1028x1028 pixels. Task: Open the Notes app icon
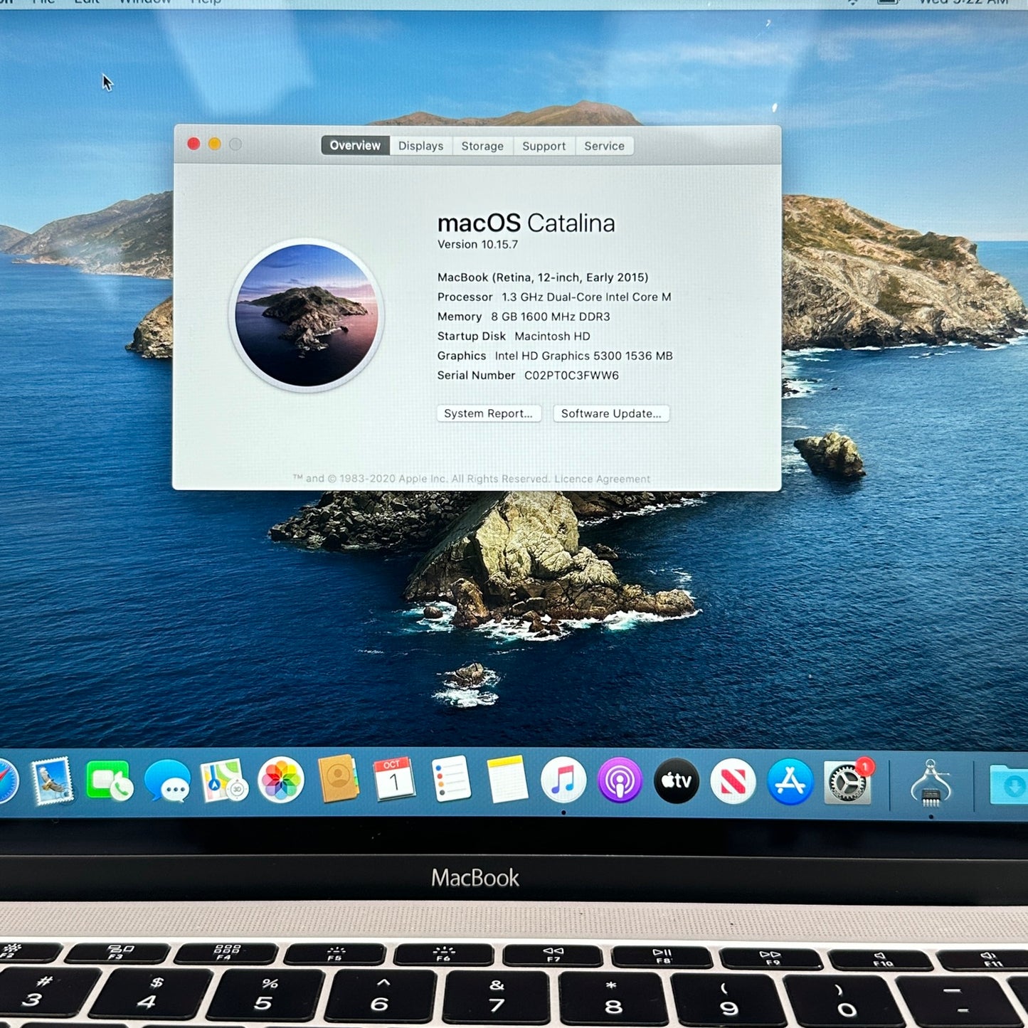(507, 780)
